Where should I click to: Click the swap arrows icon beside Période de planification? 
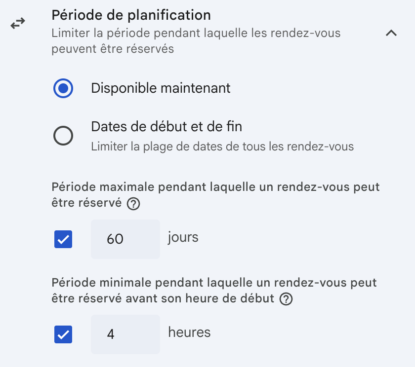(x=18, y=24)
